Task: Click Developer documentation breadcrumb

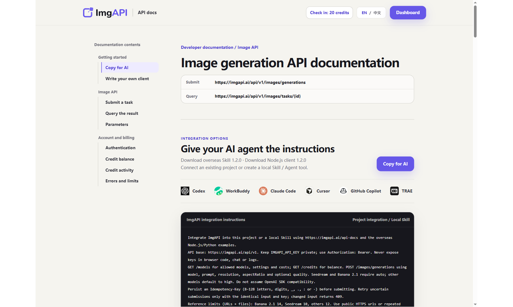Action: tap(207, 47)
